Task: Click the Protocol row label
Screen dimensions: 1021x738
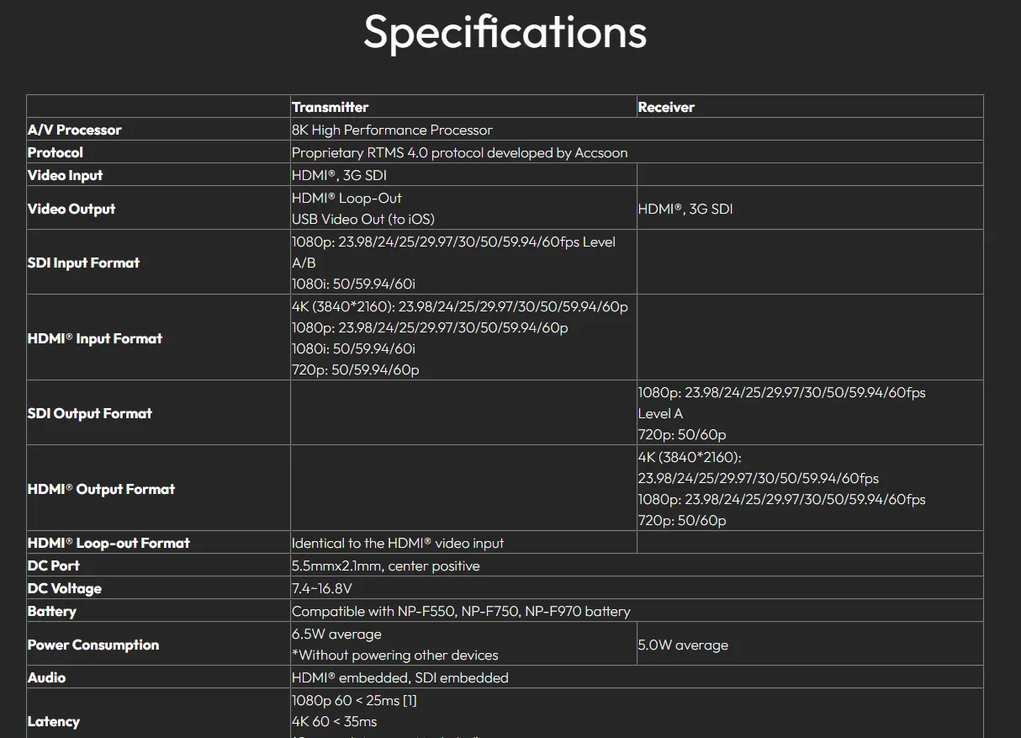Action: coord(55,152)
